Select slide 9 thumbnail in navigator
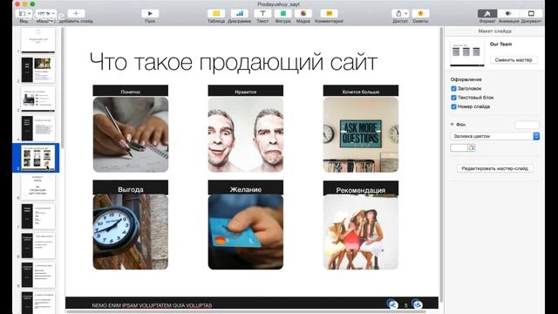The width and height of the screenshot is (558, 314). coord(38,276)
